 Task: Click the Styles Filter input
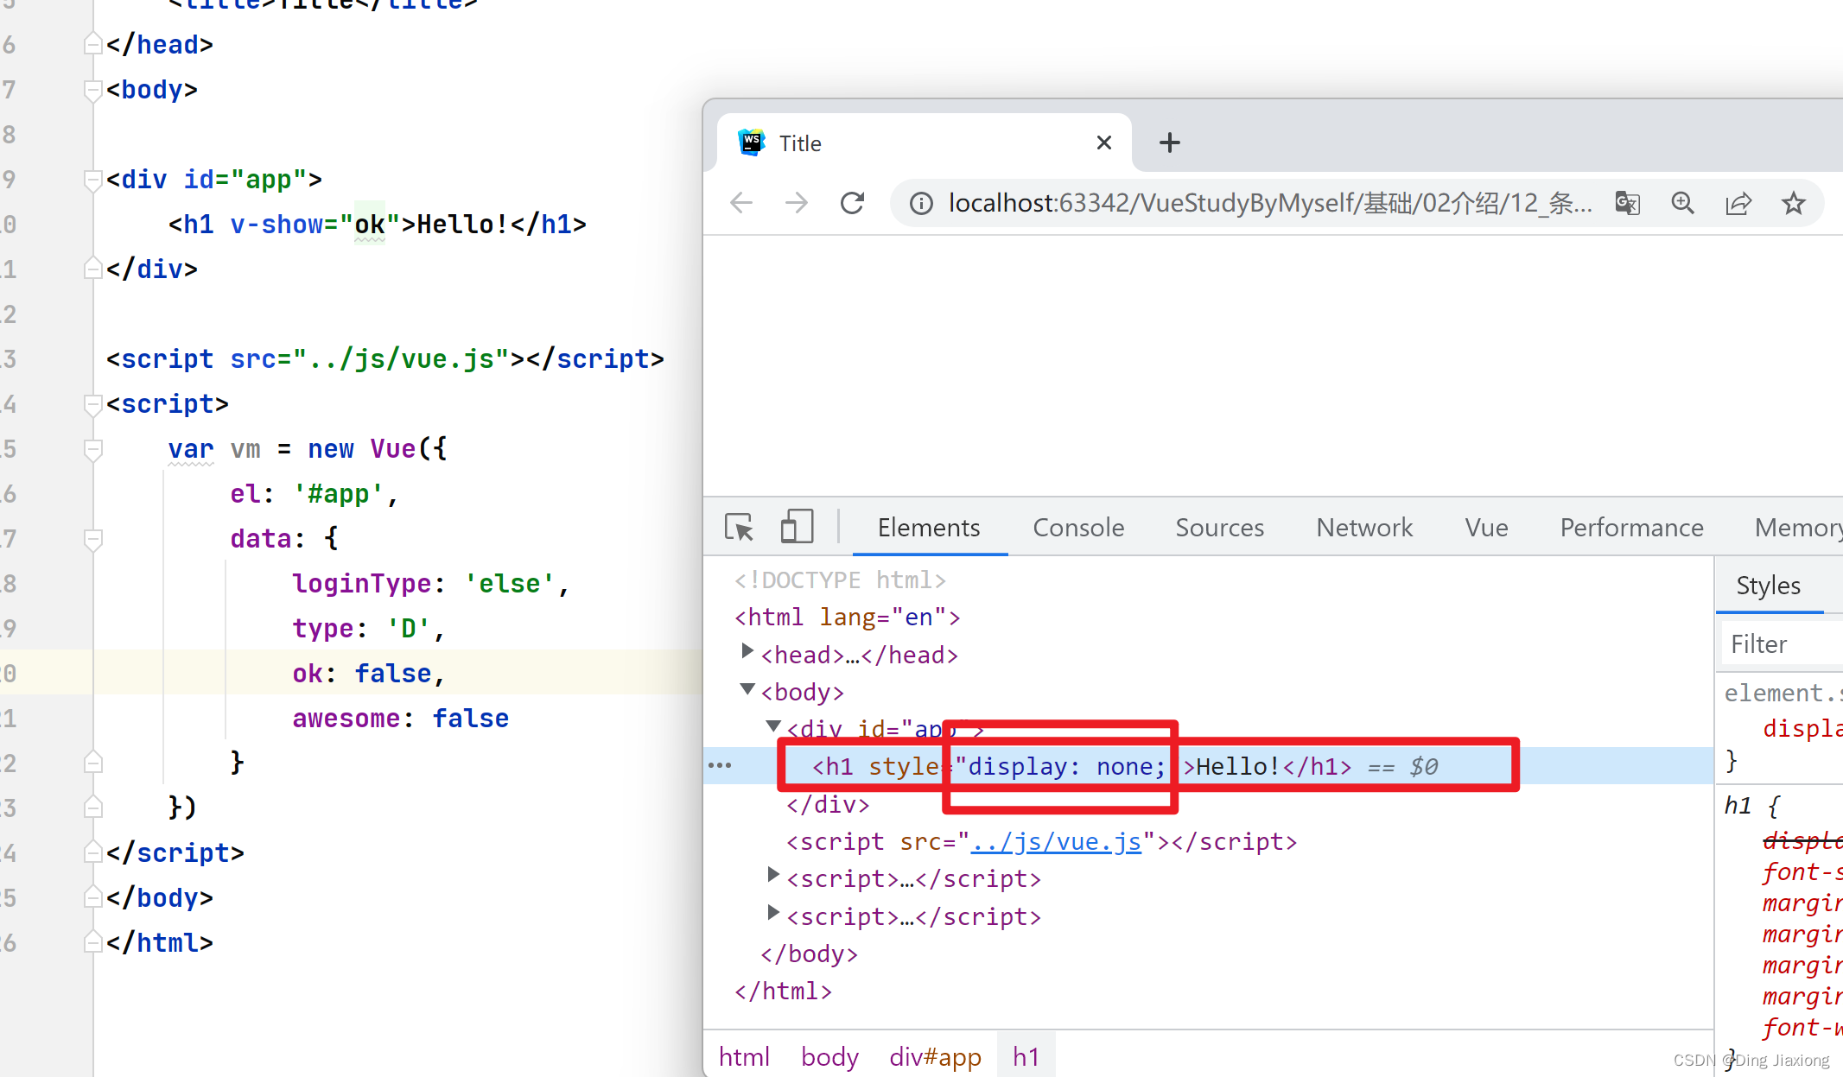coord(1784,644)
